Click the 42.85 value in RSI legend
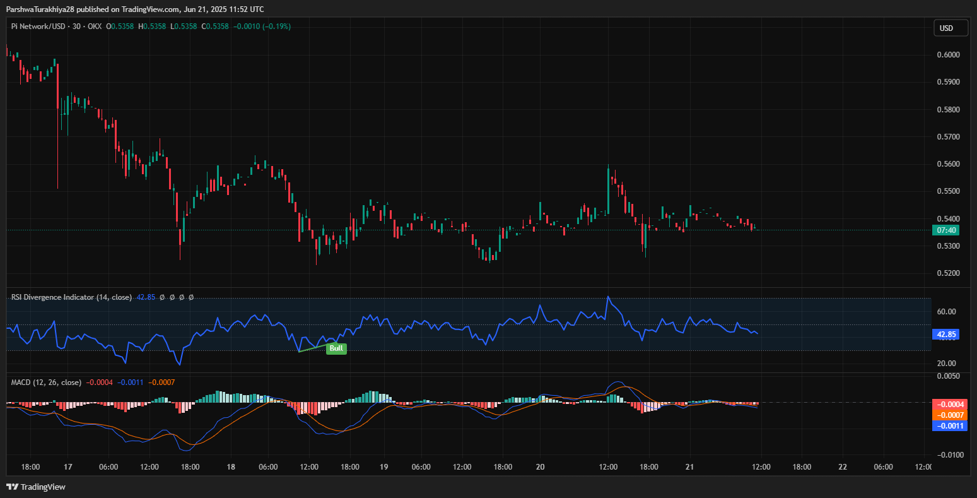The height and width of the screenshot is (498, 977). point(146,297)
